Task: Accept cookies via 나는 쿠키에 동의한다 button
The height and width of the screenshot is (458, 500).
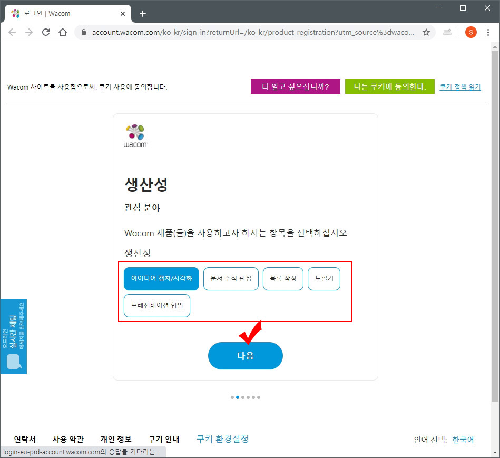Action: (x=390, y=86)
